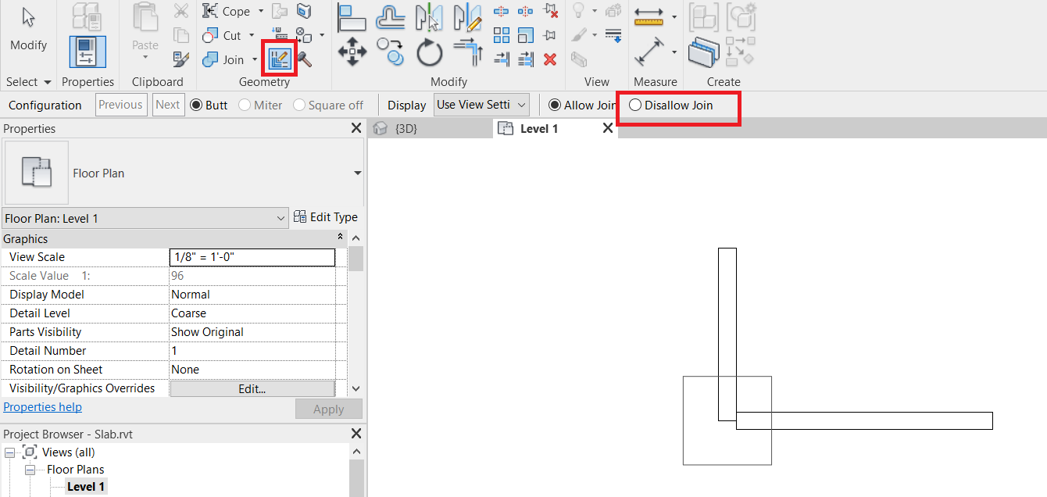This screenshot has height=497, width=1047.
Task: Activate the Rotate tool
Action: coord(428,52)
